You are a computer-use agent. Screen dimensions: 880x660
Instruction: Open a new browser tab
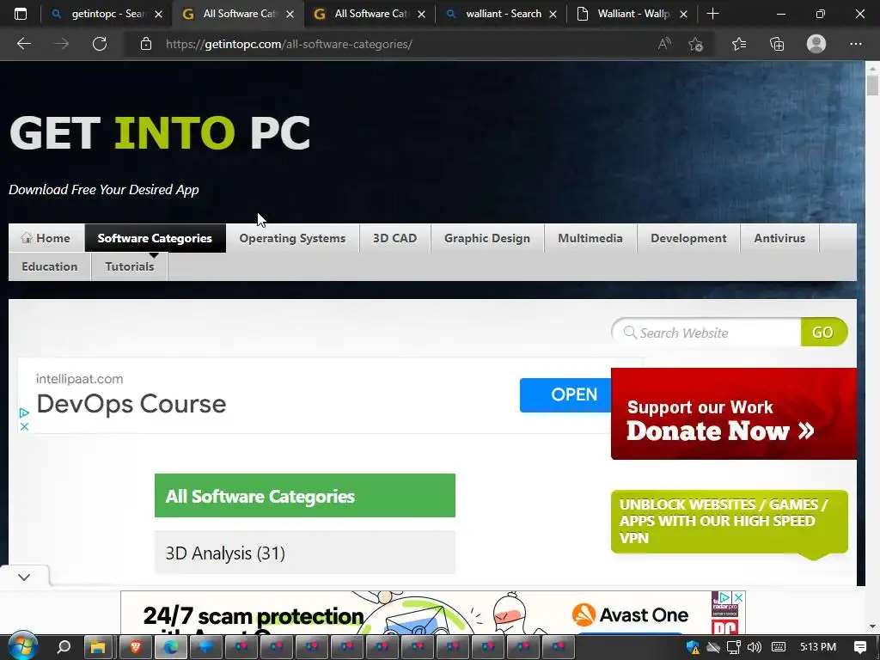[712, 14]
